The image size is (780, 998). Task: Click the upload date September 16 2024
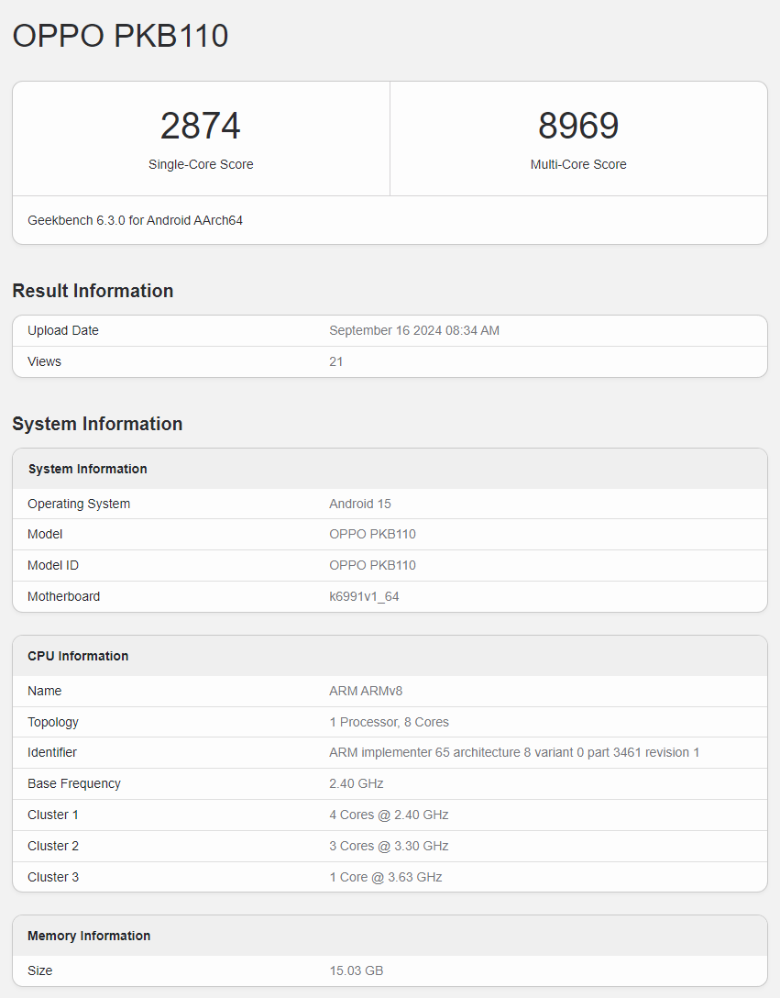[x=414, y=330]
